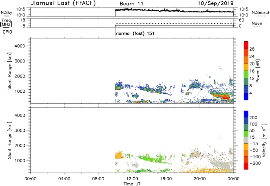Click the "N.Sky" axis label

pyautogui.click(x=6, y=13)
